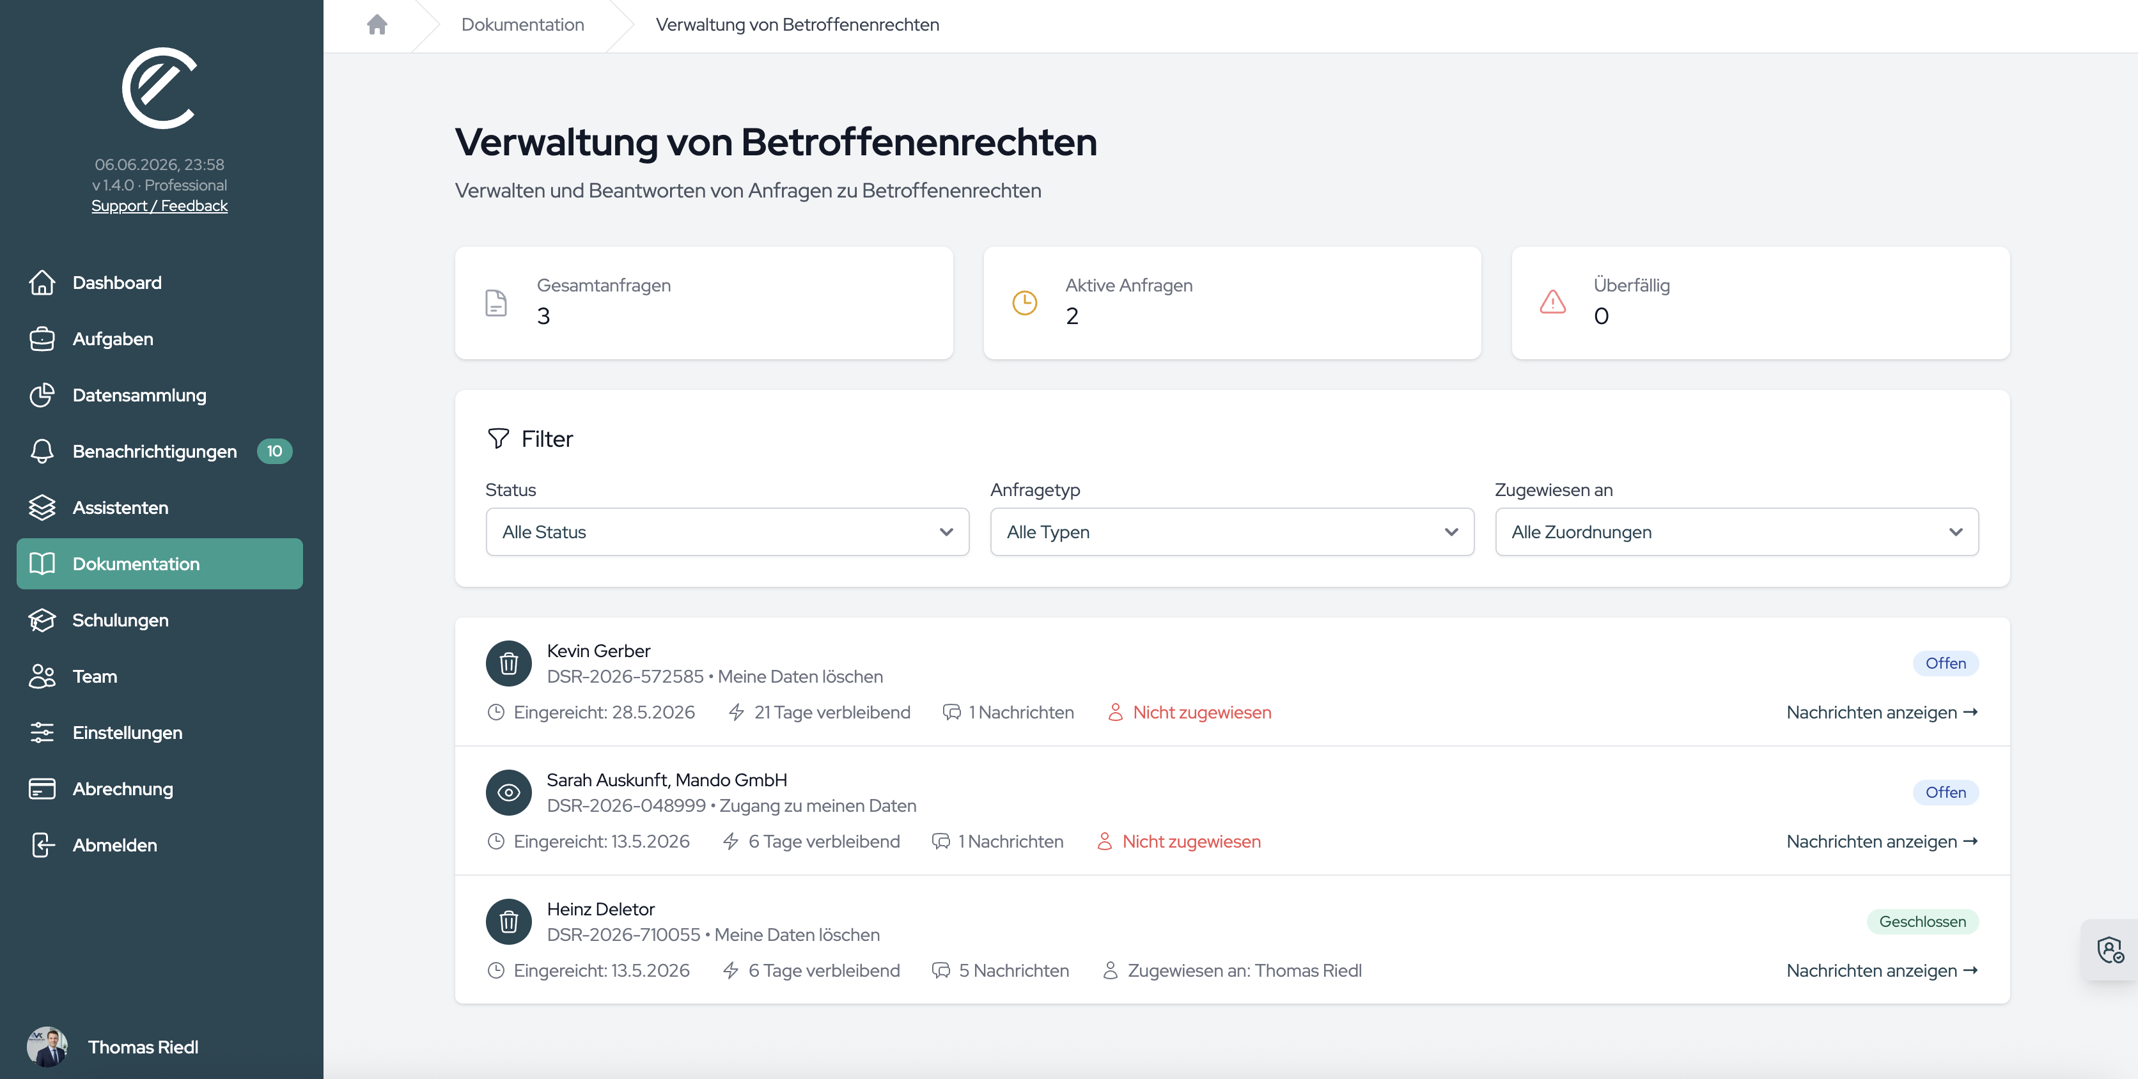2138x1079 pixels.
Task: Click Thomas Riedl profile avatar
Action: click(47, 1046)
